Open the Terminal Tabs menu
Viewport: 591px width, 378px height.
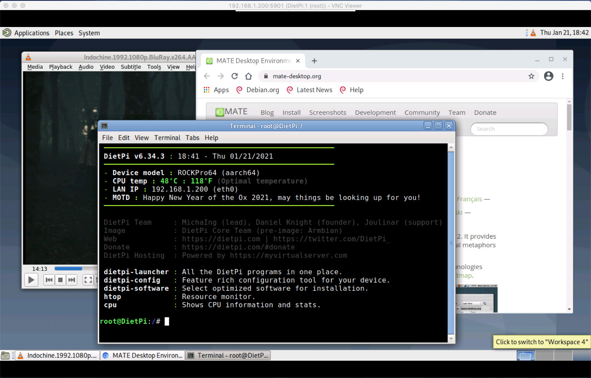tap(192, 138)
